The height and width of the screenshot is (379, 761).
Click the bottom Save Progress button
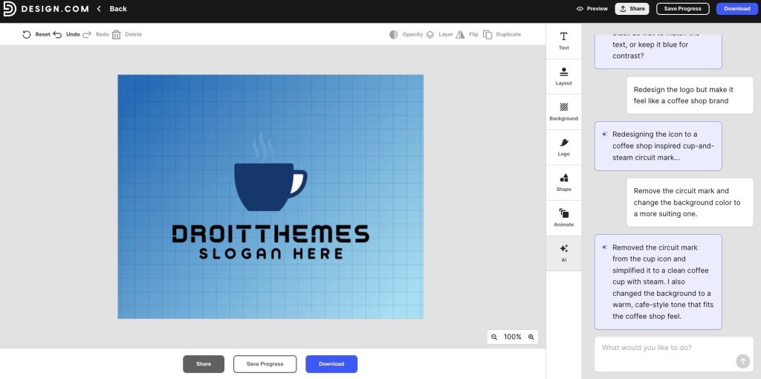tap(265, 364)
